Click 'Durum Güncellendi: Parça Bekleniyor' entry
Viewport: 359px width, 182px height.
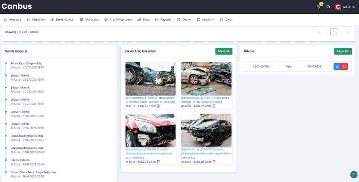tap(33, 172)
